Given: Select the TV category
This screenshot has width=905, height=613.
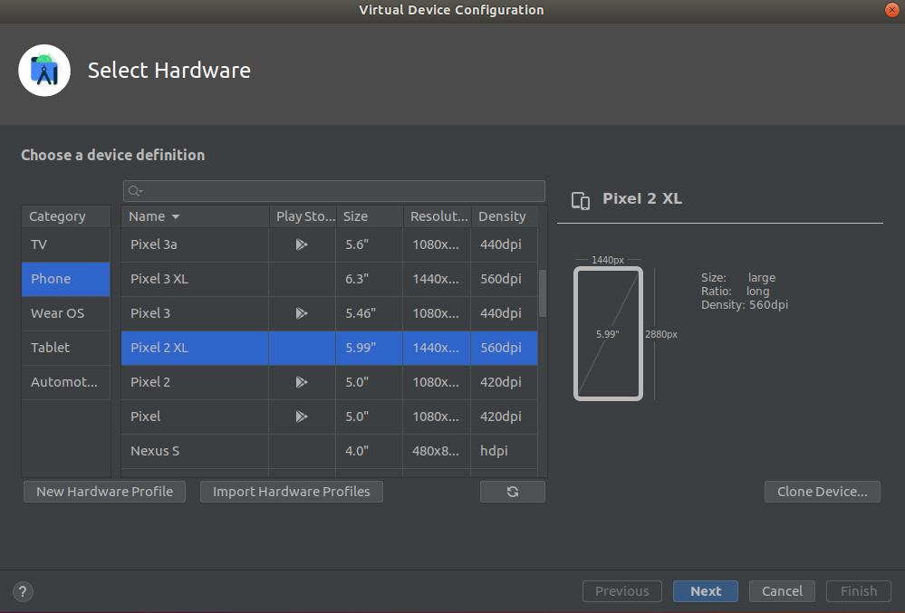Looking at the screenshot, I should pyautogui.click(x=66, y=244).
